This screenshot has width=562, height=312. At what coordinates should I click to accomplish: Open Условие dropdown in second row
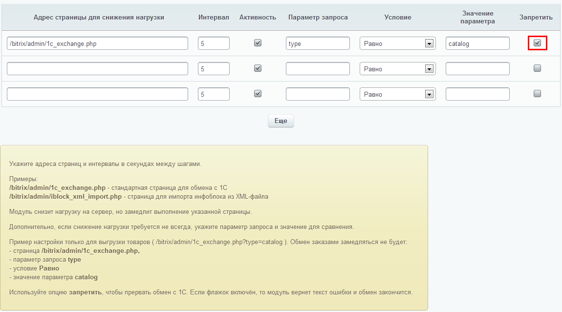coord(397,69)
